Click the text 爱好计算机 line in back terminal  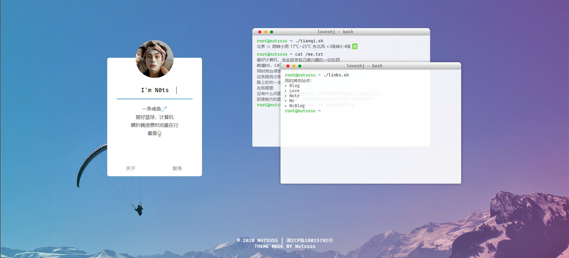tap(298, 60)
